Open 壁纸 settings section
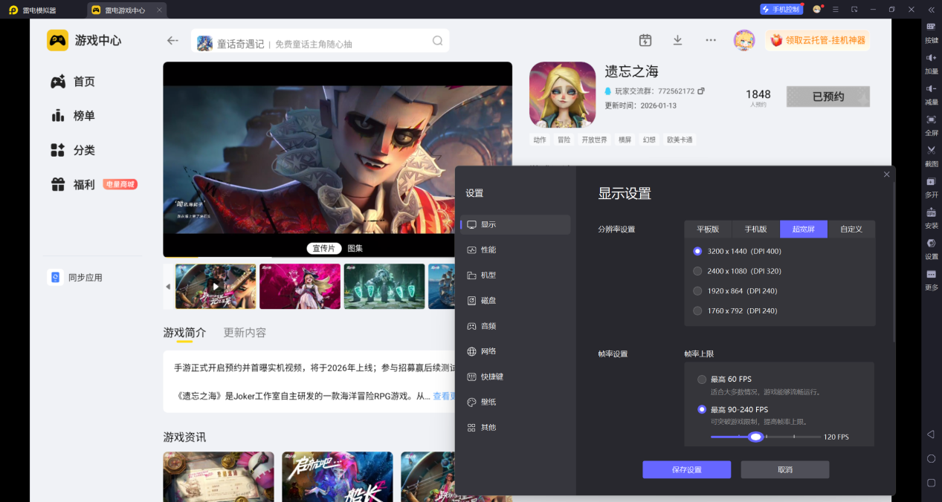Screen dimensions: 942x502 click(515, 402)
